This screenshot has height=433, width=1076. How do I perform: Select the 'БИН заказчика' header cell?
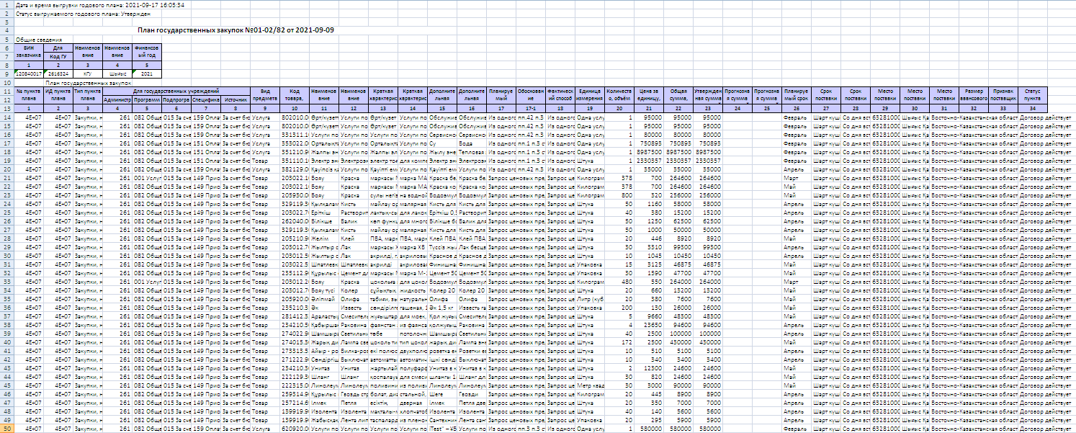click(x=29, y=52)
